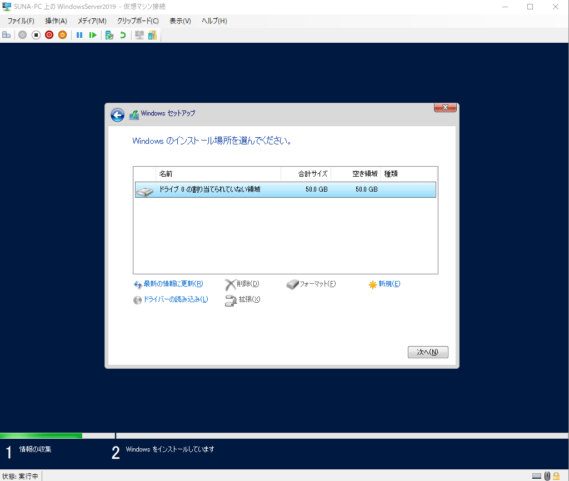Go back with the blue arrow button

coord(117,115)
